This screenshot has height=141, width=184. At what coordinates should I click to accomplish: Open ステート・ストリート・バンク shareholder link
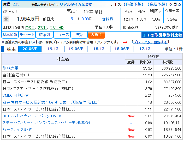[x=46, y=123]
